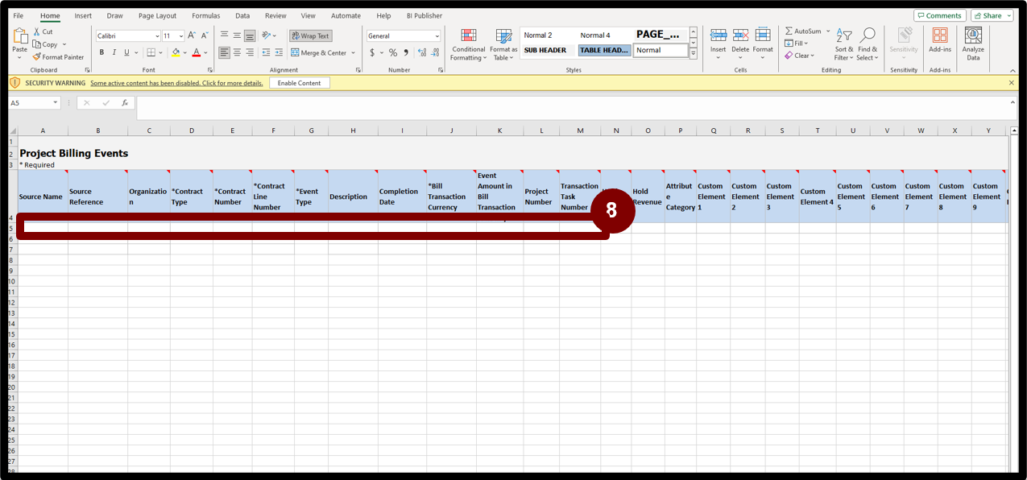Open Sort & Filter
Image resolution: width=1027 pixels, height=480 pixels.
(x=843, y=45)
